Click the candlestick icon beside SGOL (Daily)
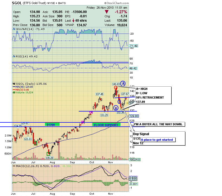The image size is (222, 196). click(14, 84)
